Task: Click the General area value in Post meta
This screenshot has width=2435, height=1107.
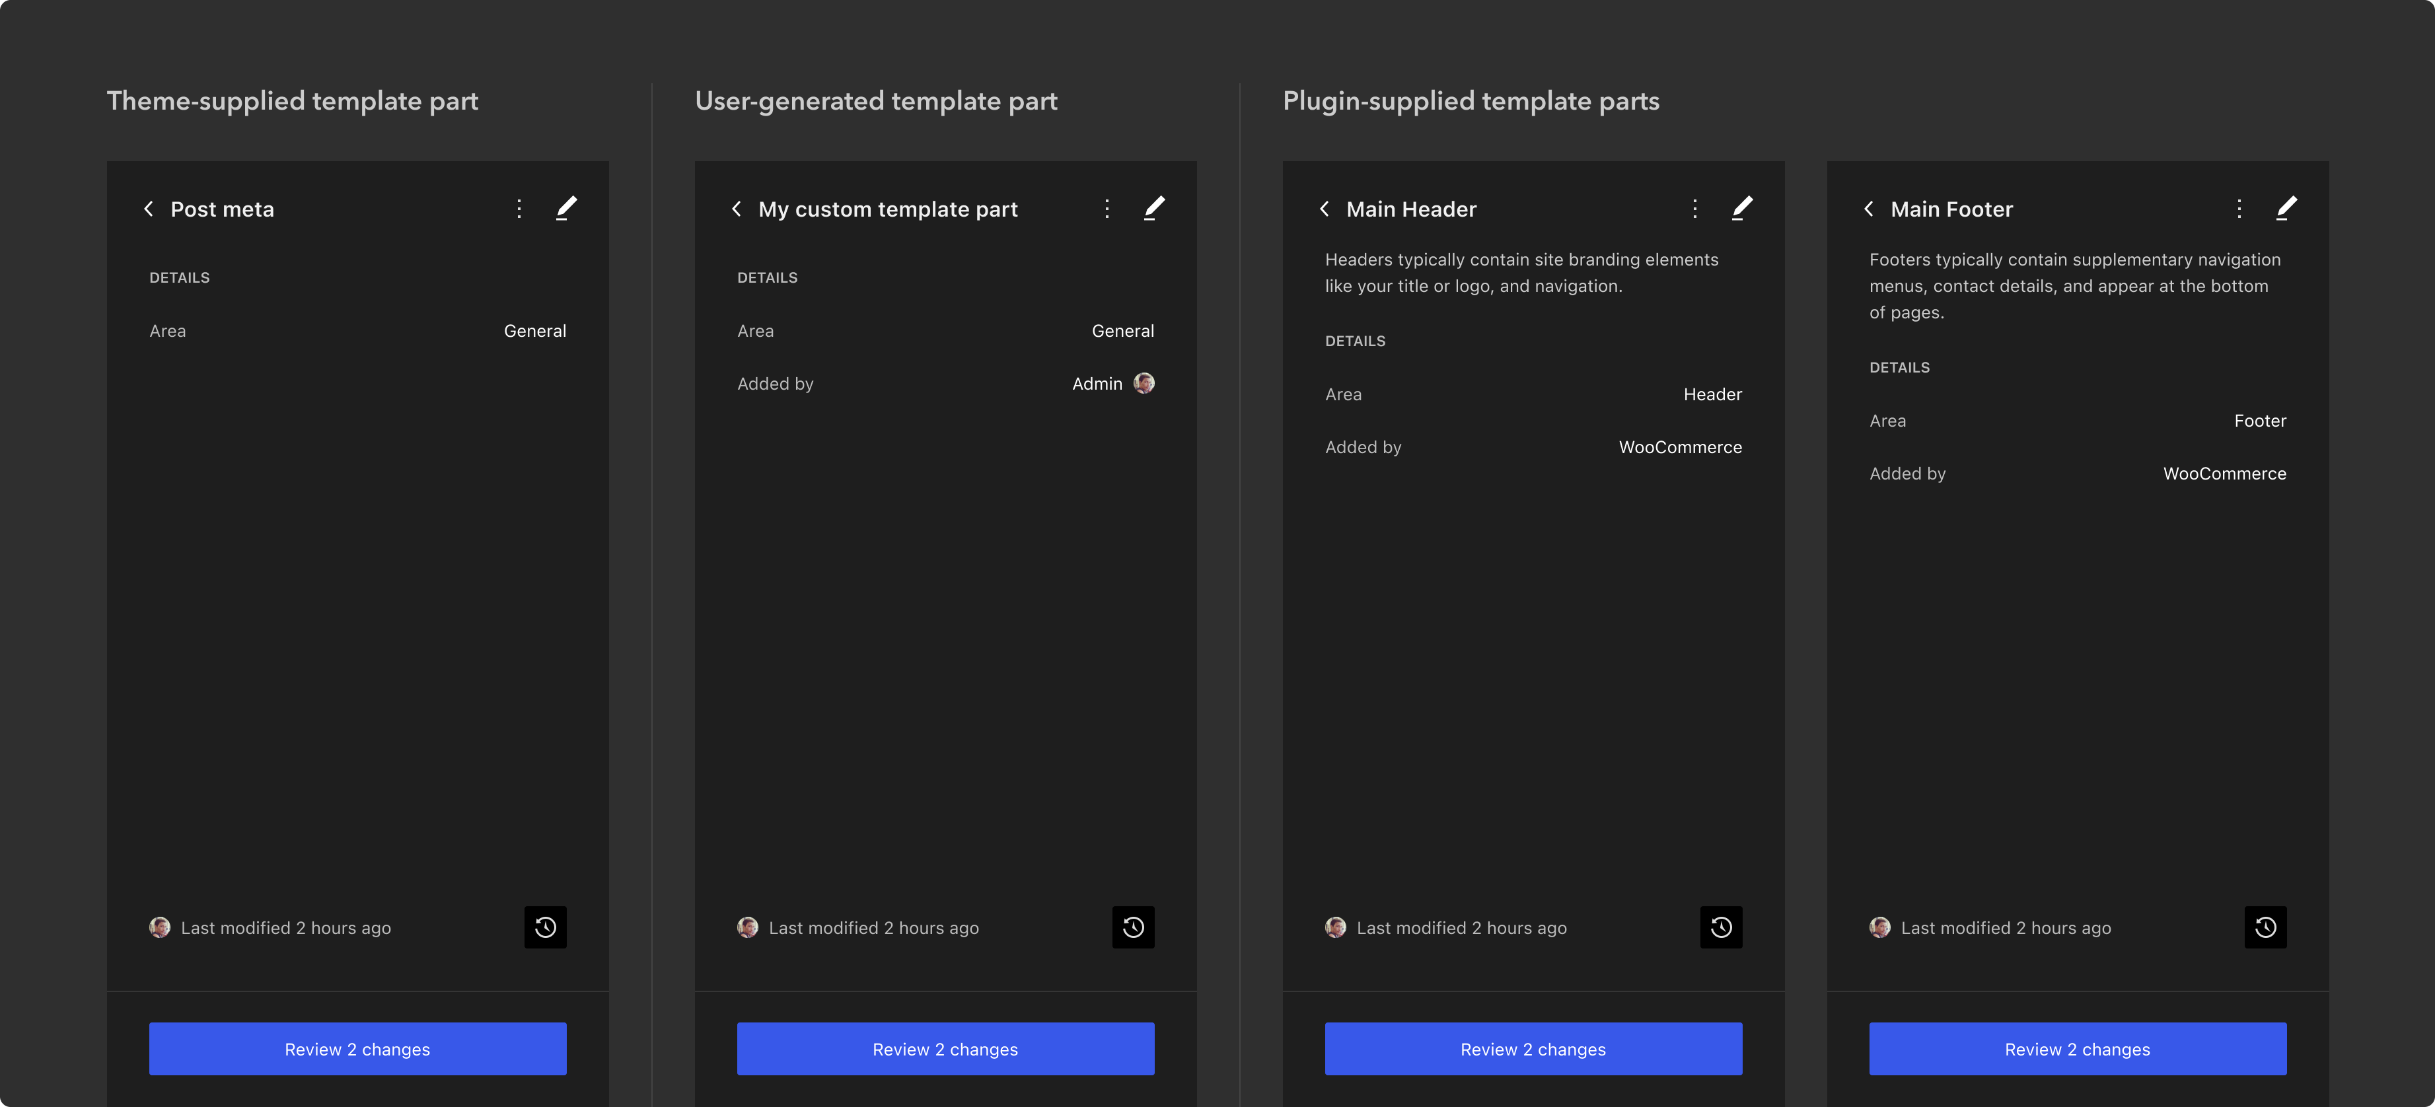Action: 535,331
